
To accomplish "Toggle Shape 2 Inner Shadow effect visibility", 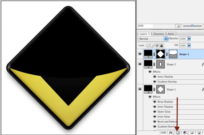I will (x=155, y=77).
